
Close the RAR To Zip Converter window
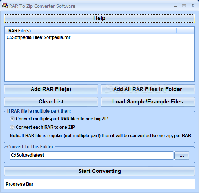click(x=193, y=6)
